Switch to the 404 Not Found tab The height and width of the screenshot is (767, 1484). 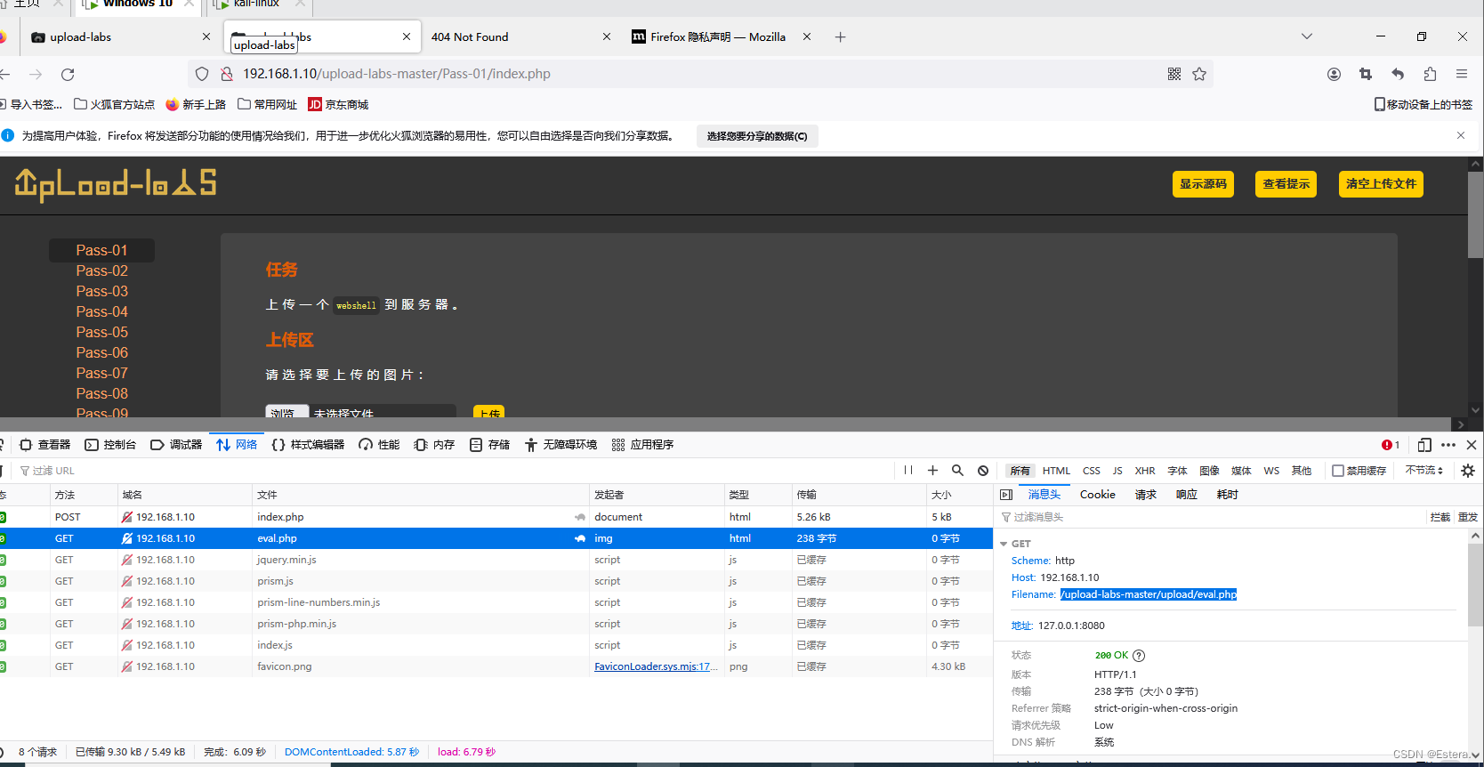470,36
